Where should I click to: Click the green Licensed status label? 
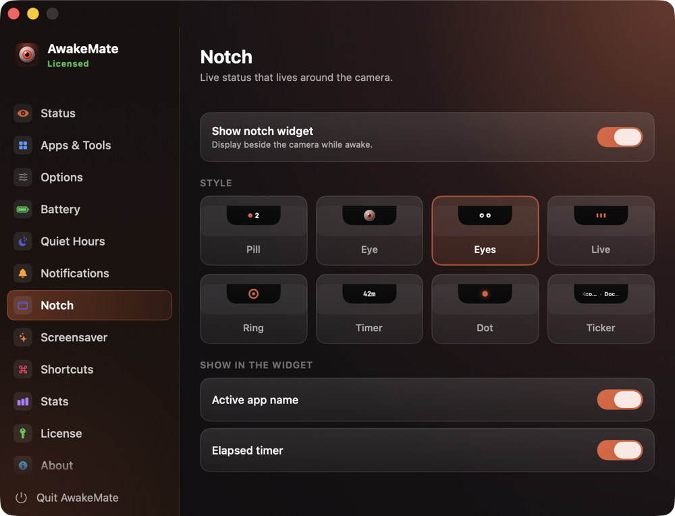68,63
